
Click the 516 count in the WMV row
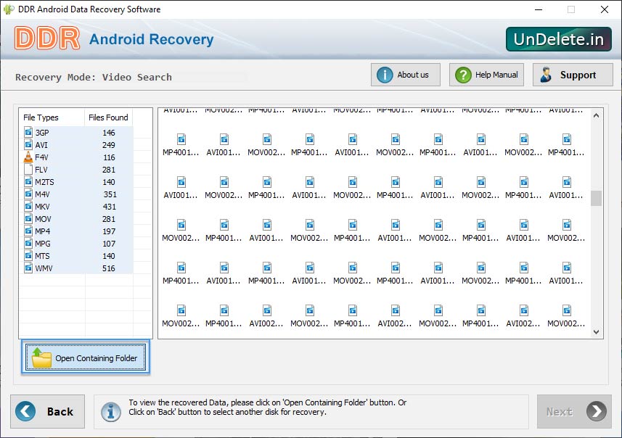[x=109, y=268]
